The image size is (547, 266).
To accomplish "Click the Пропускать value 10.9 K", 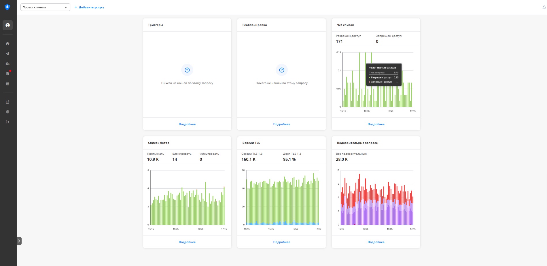I will 153,159.
